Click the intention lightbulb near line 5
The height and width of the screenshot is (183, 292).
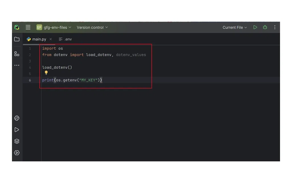(46, 73)
